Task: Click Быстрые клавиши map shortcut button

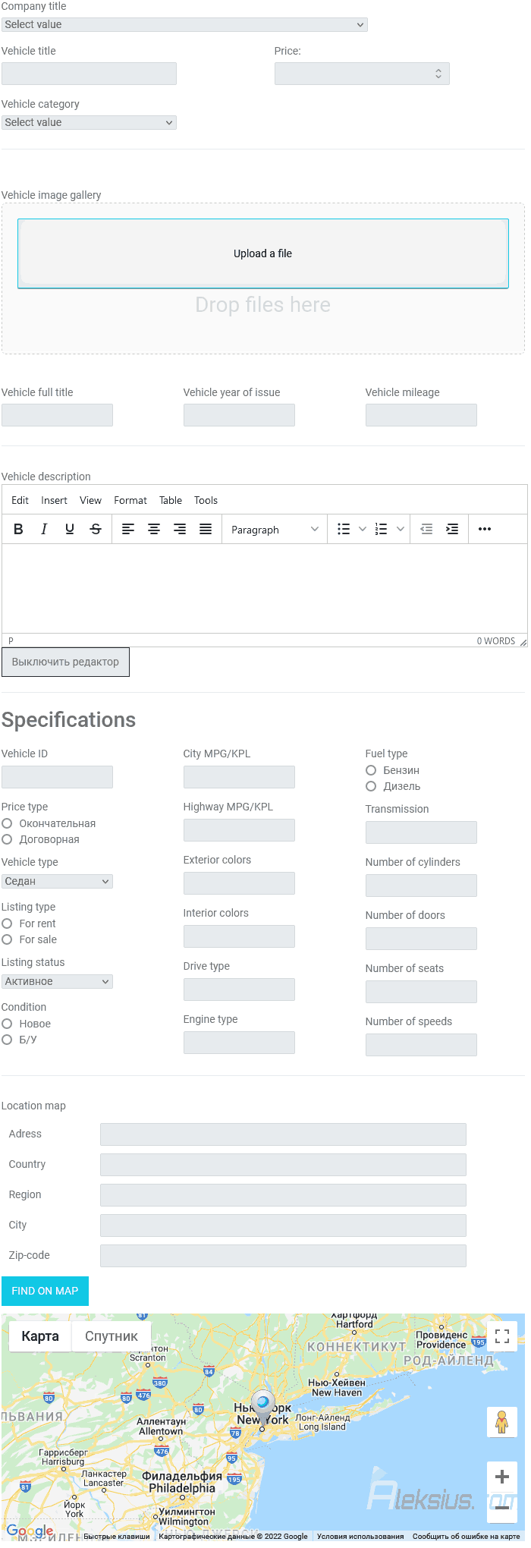Action: (x=117, y=1536)
